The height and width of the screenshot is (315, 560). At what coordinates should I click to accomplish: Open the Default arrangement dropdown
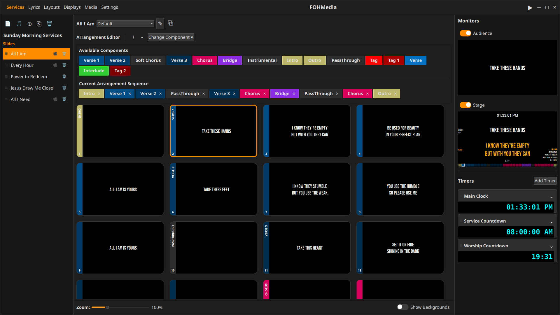[125, 24]
